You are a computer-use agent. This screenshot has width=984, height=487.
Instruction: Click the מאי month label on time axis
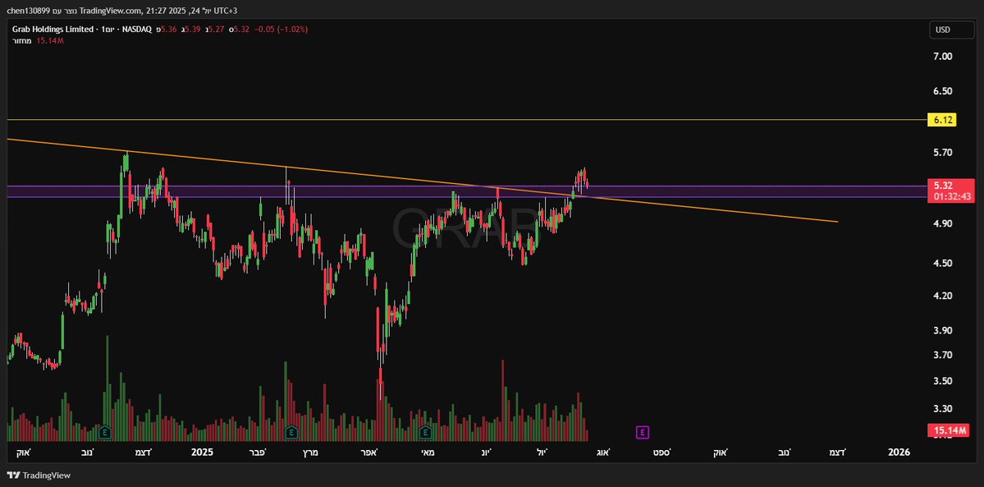tap(428, 452)
